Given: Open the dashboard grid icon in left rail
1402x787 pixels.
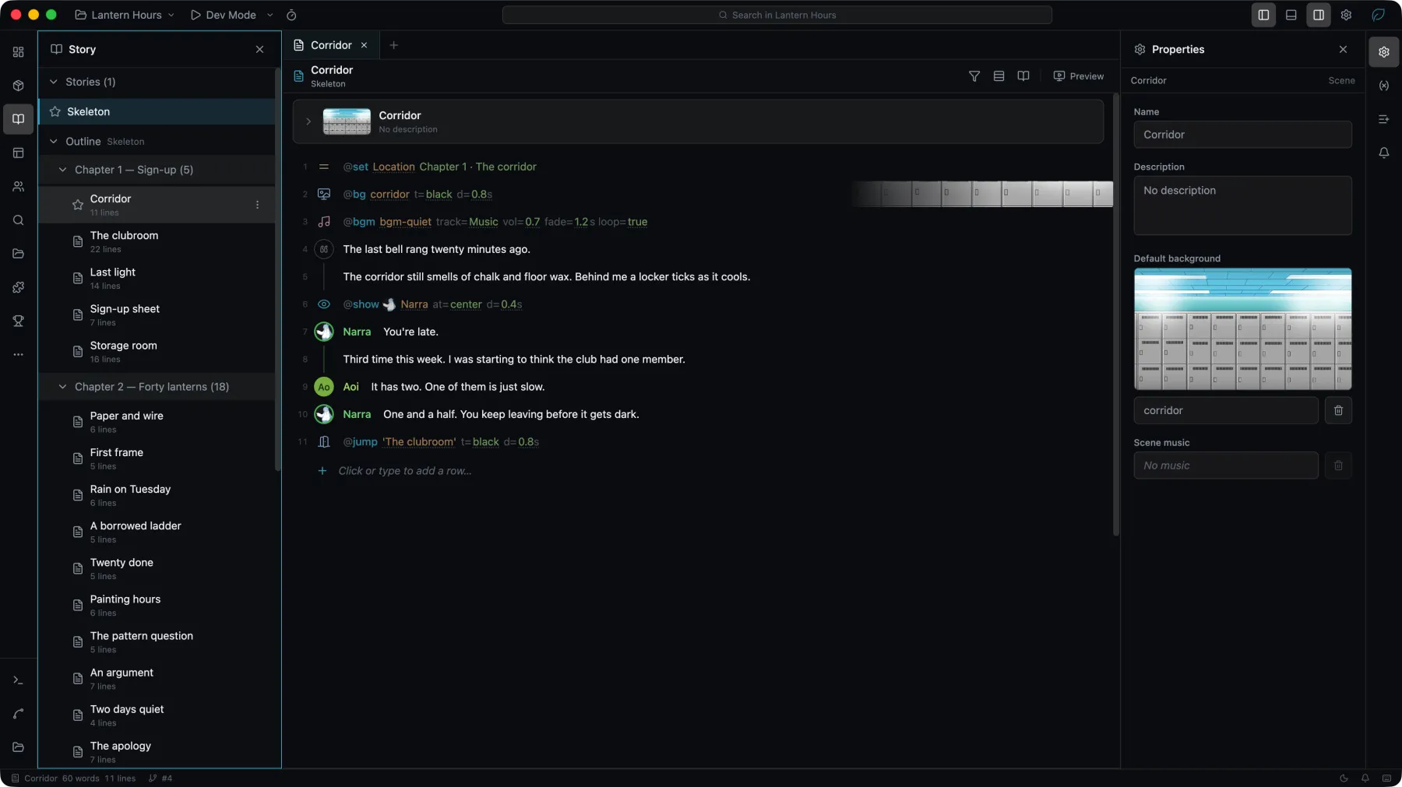Looking at the screenshot, I should point(18,52).
